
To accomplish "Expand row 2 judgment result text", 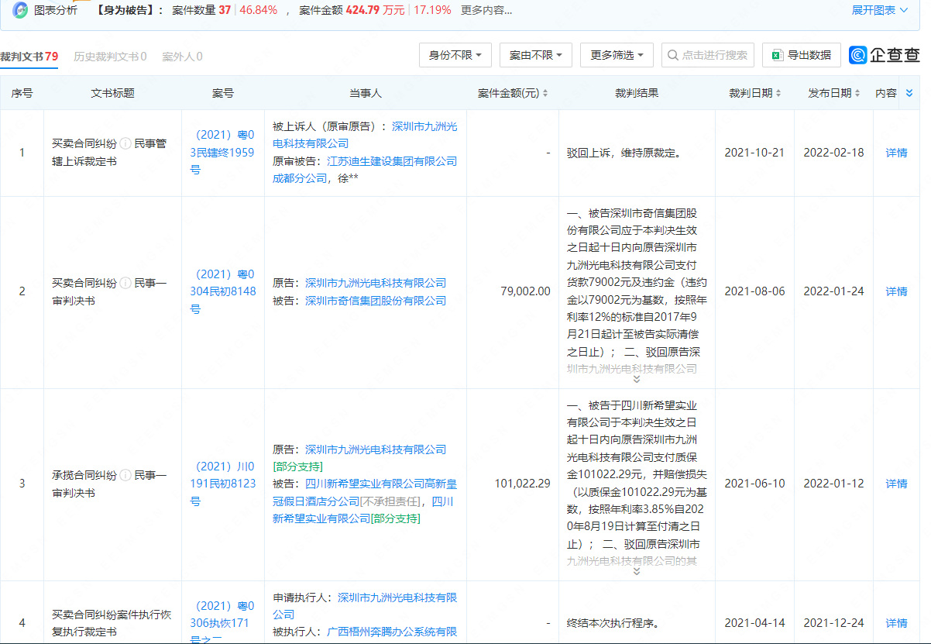I will [637, 379].
